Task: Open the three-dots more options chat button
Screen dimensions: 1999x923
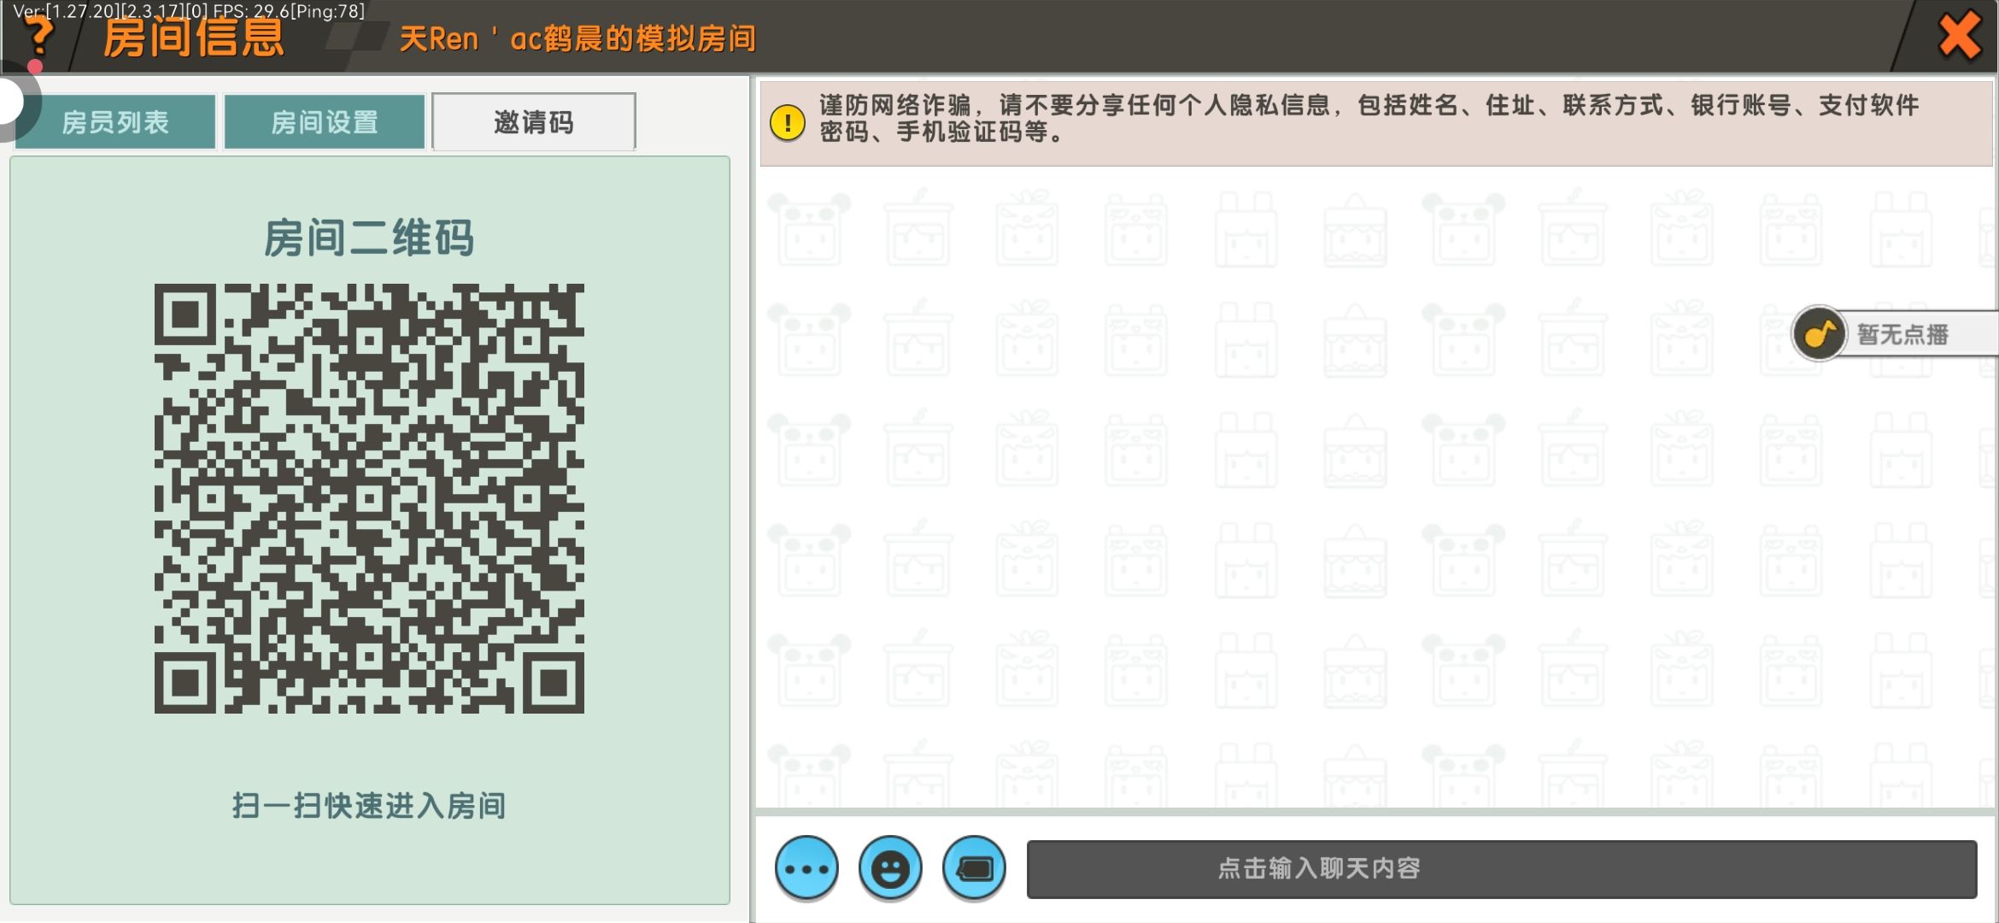Action: coord(806,868)
